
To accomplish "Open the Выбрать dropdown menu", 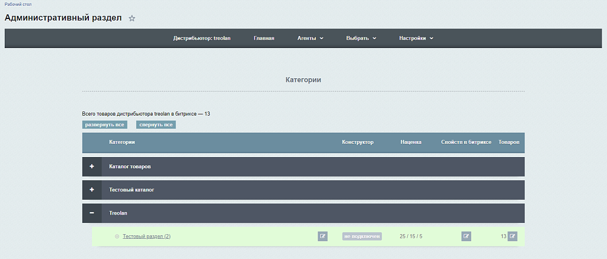I will point(361,39).
